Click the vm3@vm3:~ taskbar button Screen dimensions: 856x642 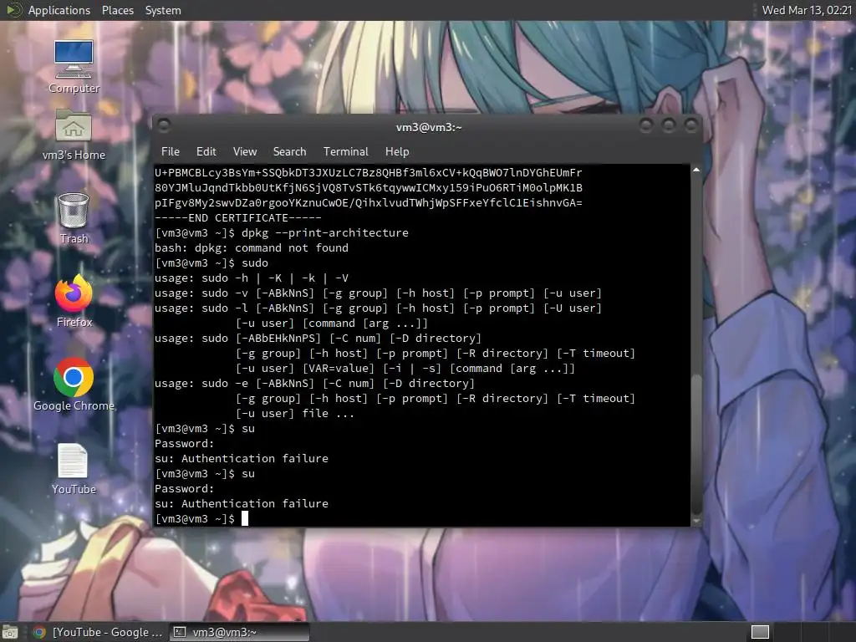point(239,632)
